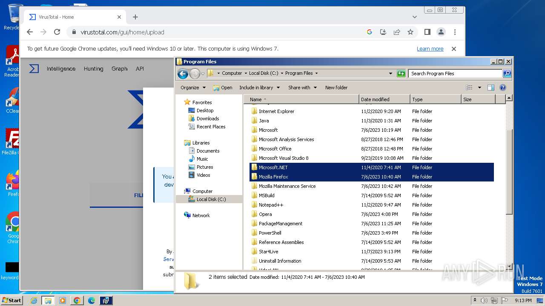Viewport: 545px width, 306px height.
Task: Open Chrome's three-dot menu
Action: (455, 32)
